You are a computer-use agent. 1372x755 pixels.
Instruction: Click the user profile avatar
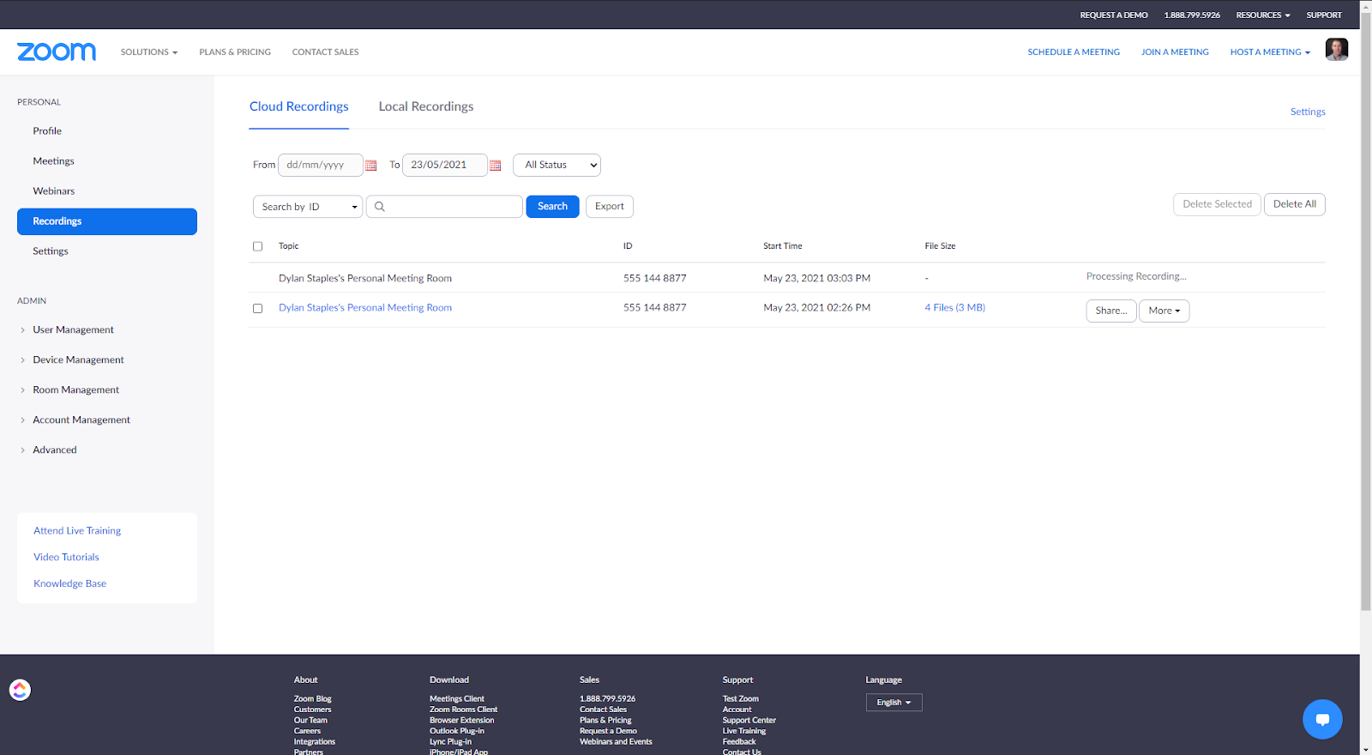tap(1337, 50)
